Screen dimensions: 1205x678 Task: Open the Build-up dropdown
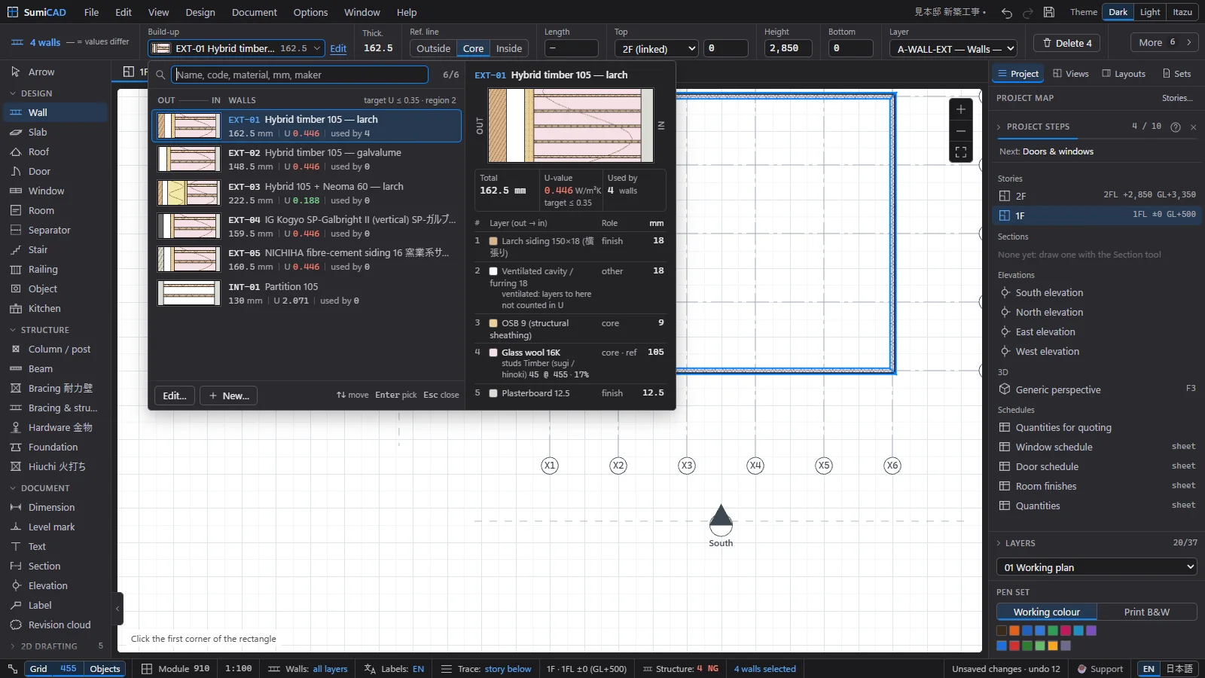[x=236, y=48]
